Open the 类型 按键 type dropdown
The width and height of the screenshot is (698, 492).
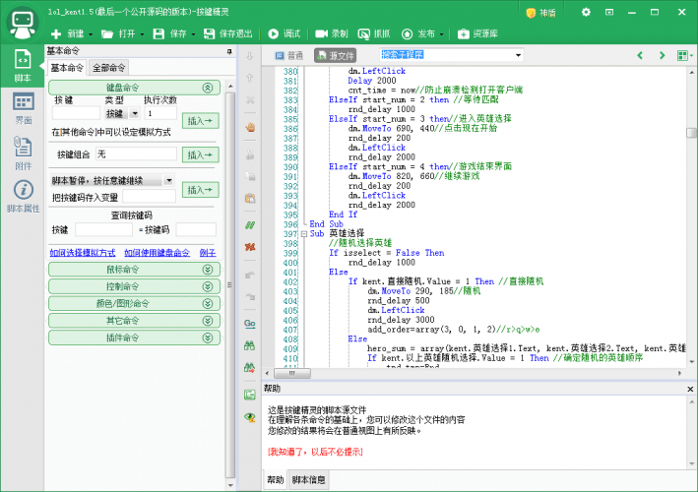[122, 113]
